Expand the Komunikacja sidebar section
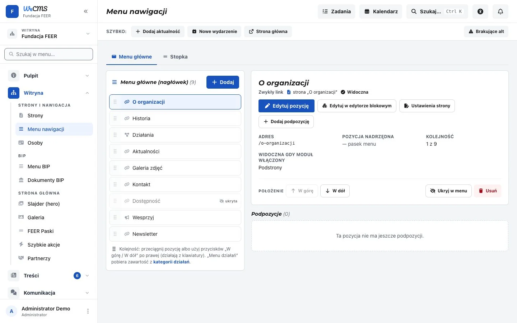The height and width of the screenshot is (323, 517). point(48,293)
